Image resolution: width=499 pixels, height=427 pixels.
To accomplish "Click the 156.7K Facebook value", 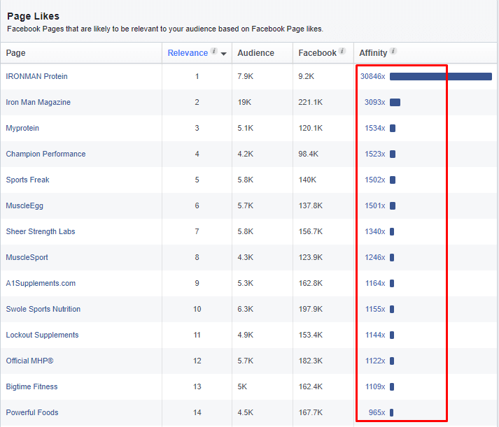I will click(x=310, y=231).
